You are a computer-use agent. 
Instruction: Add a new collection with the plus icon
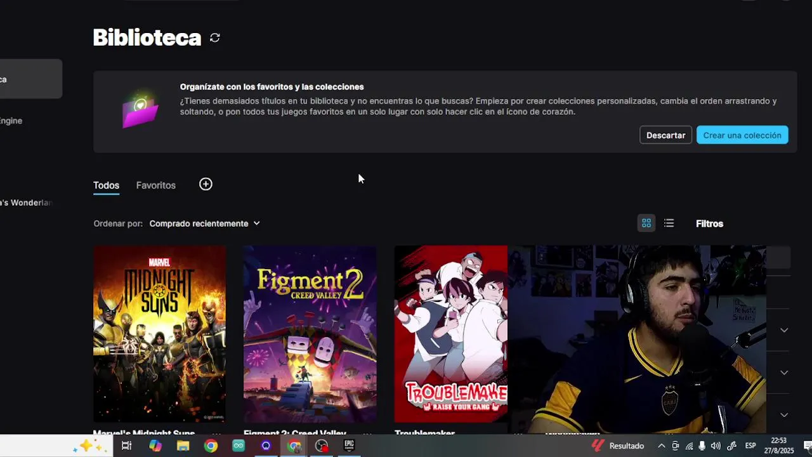[x=206, y=184]
